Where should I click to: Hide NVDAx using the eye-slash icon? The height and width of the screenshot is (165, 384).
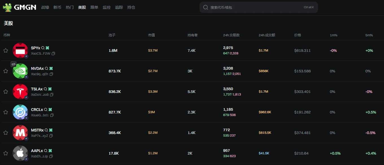(x=13, y=64)
